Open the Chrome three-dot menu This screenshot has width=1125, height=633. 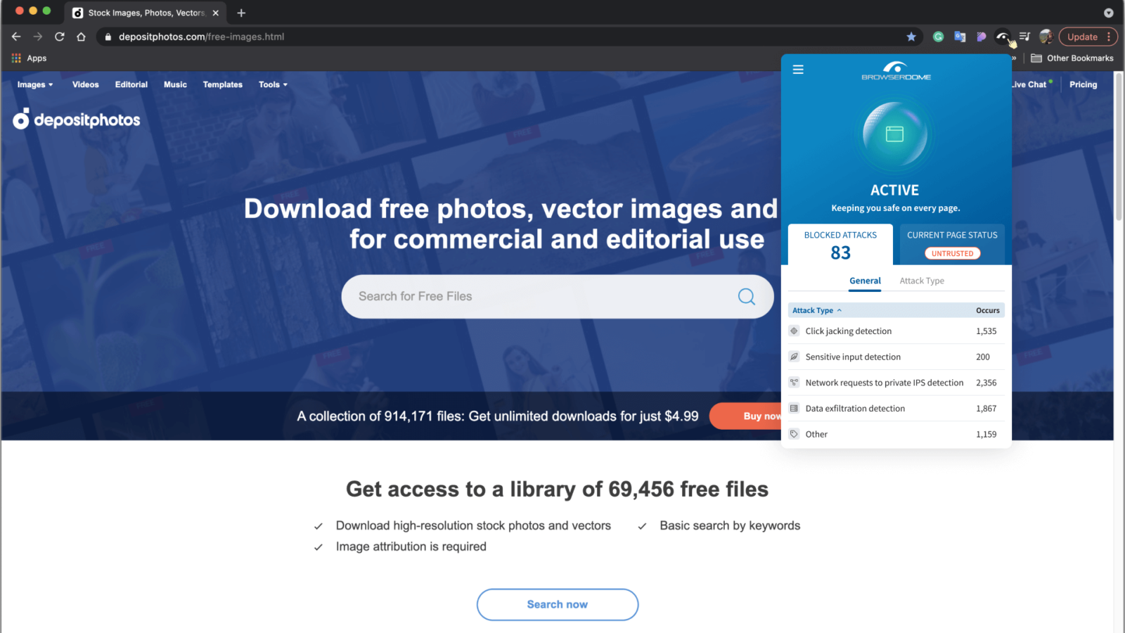[1109, 37]
